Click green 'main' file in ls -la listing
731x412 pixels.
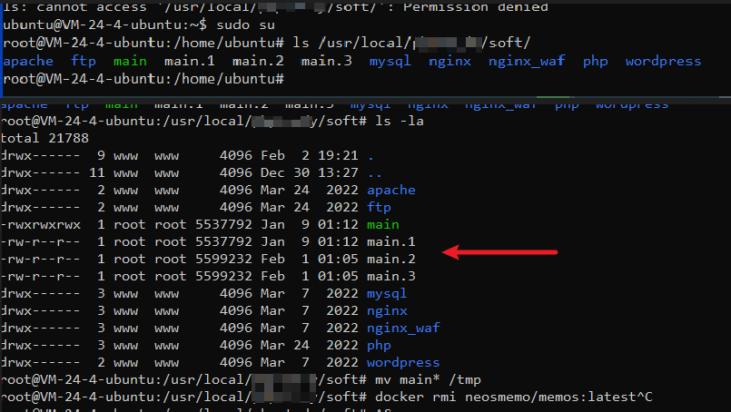tap(383, 225)
